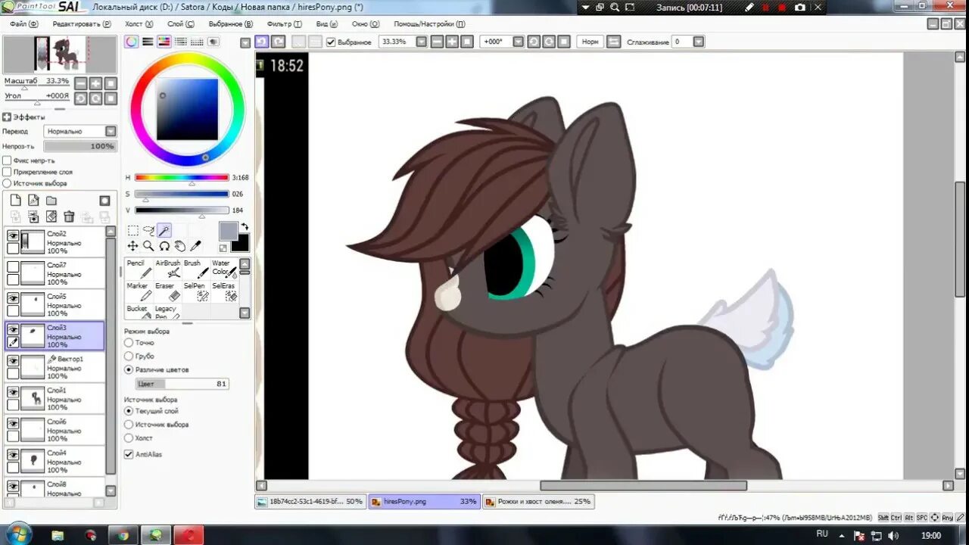Image resolution: width=969 pixels, height=545 pixels.
Task: Choose the Water Color brush
Action: click(x=224, y=269)
